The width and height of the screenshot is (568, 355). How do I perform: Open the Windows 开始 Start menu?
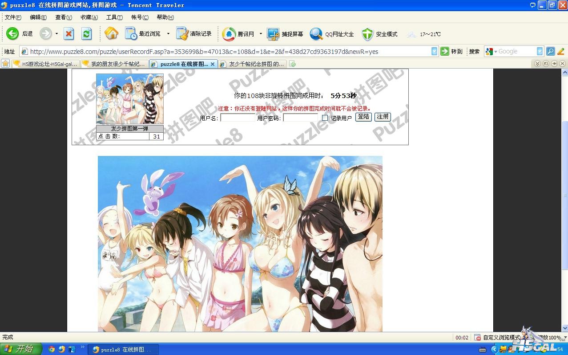pyautogui.click(x=20, y=349)
